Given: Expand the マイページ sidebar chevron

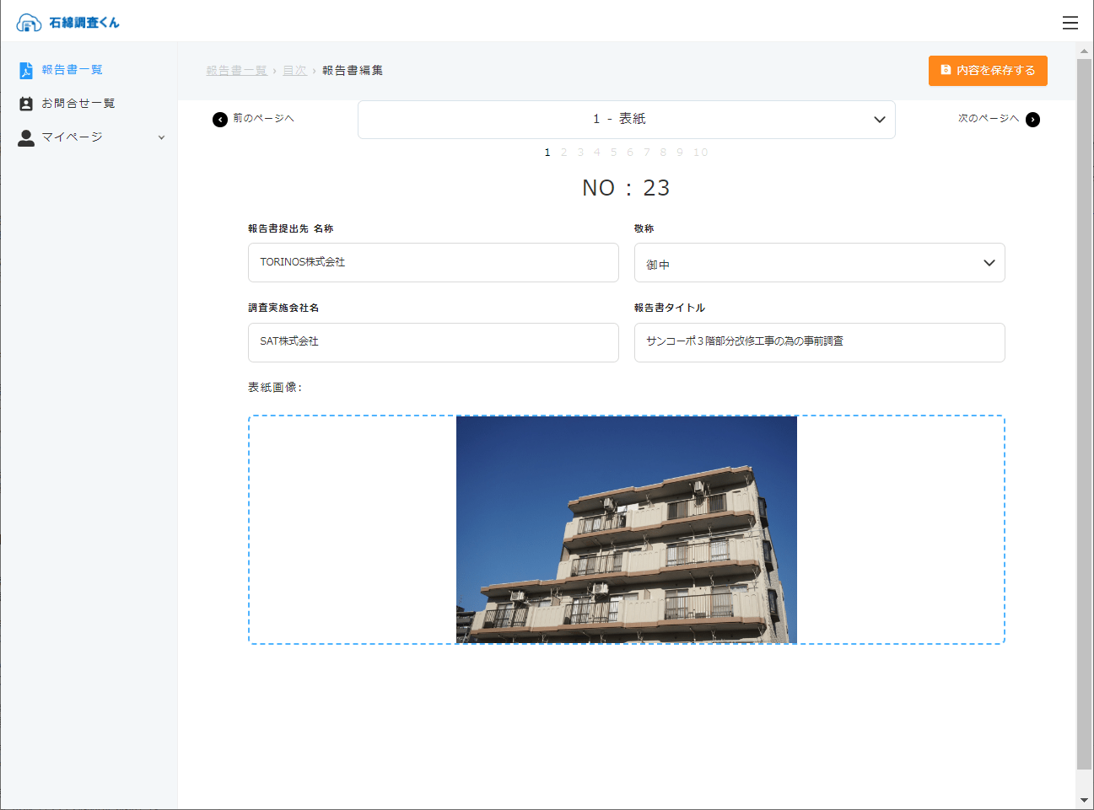Looking at the screenshot, I should click(161, 137).
